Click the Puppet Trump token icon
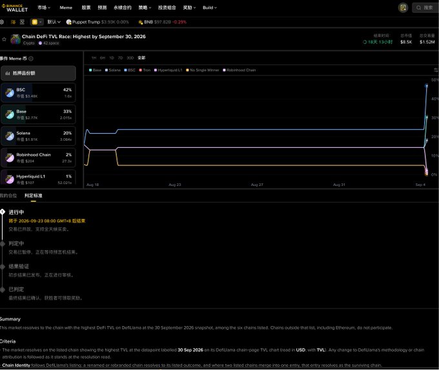Viewport: 439px width, 370px height. [x=68, y=22]
